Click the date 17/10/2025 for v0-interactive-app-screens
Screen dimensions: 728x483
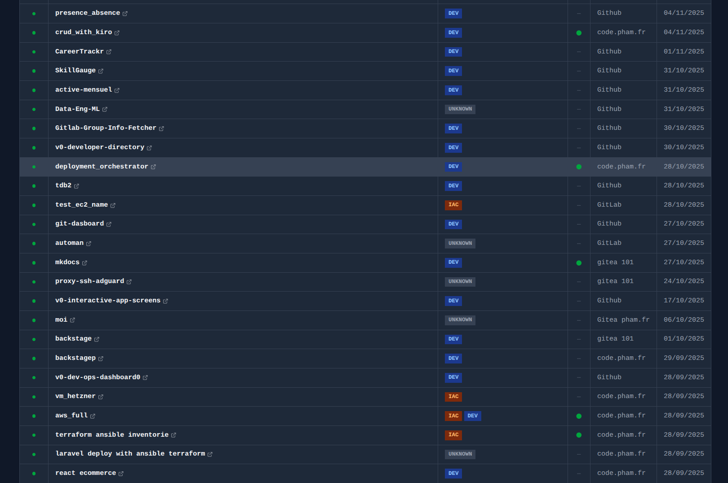click(684, 301)
